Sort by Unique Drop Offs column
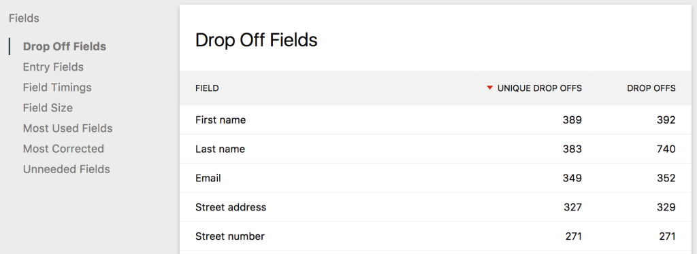The image size is (697, 254). 540,88
